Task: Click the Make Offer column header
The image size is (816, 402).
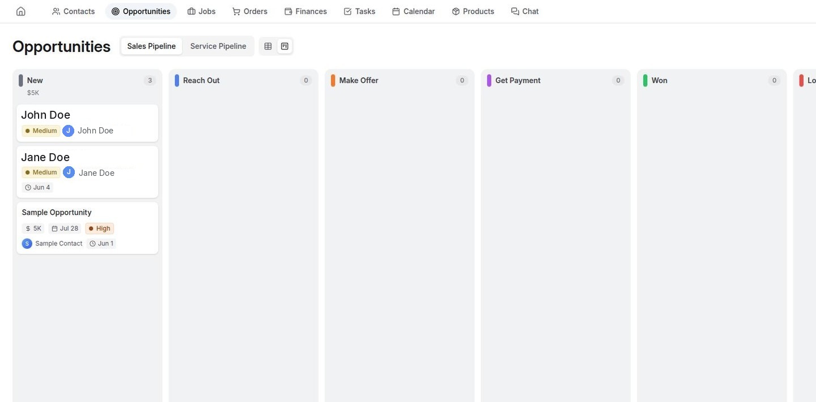Action: 359,80
